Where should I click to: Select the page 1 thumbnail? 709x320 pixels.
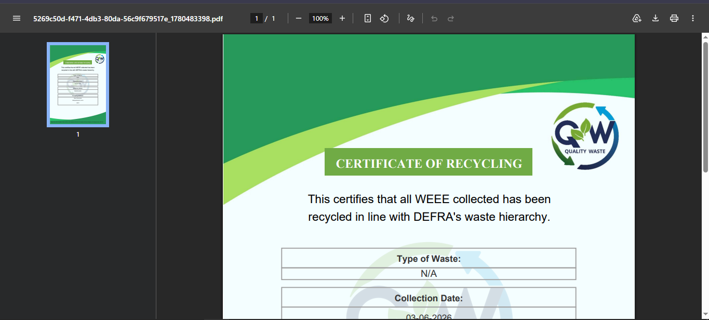click(78, 85)
